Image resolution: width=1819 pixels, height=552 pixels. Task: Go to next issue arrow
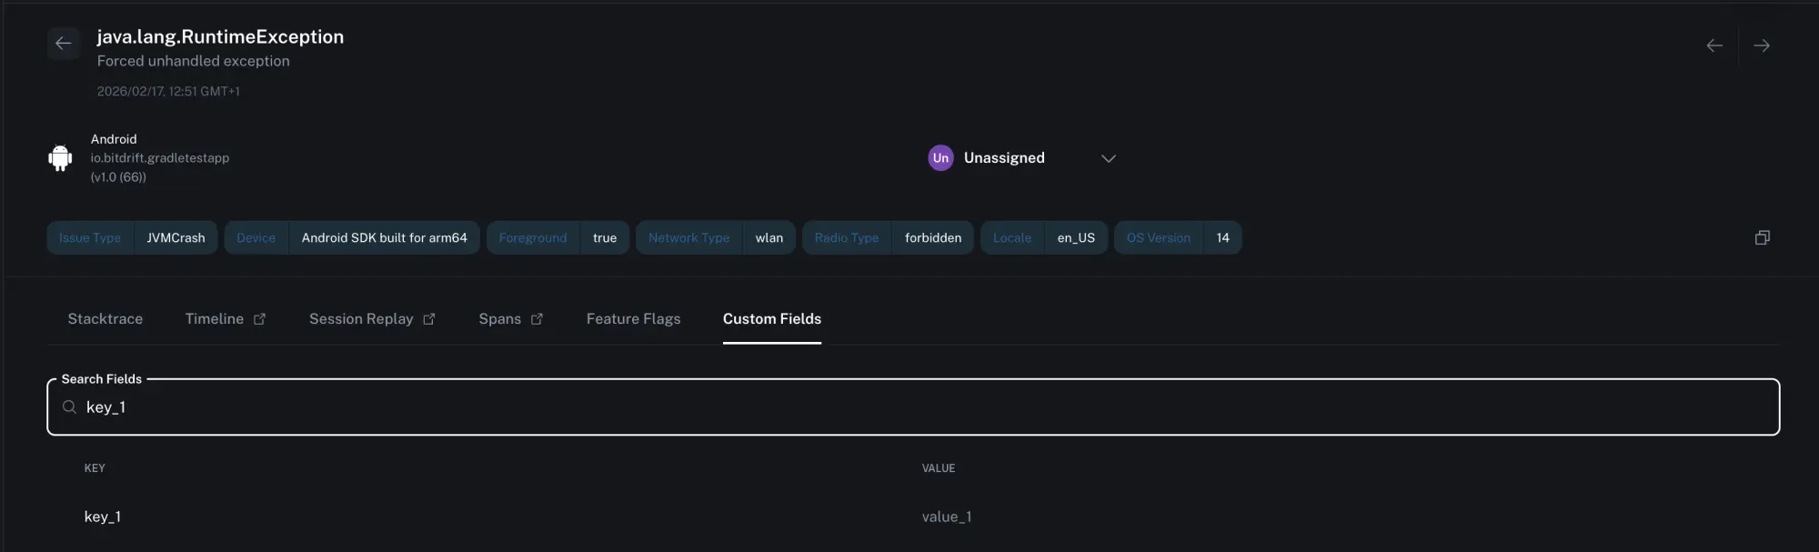point(1762,45)
